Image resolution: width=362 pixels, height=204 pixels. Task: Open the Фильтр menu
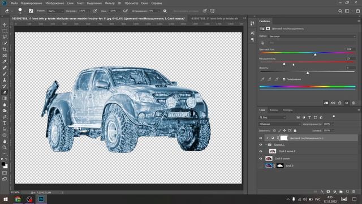[110, 3]
